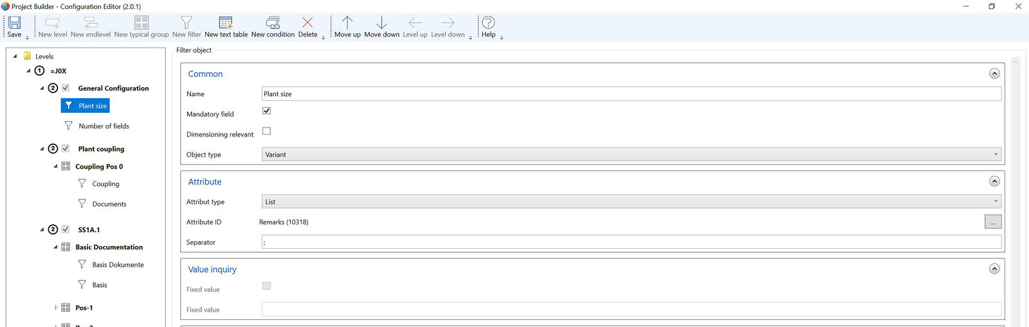Open the Help icon

point(489,23)
